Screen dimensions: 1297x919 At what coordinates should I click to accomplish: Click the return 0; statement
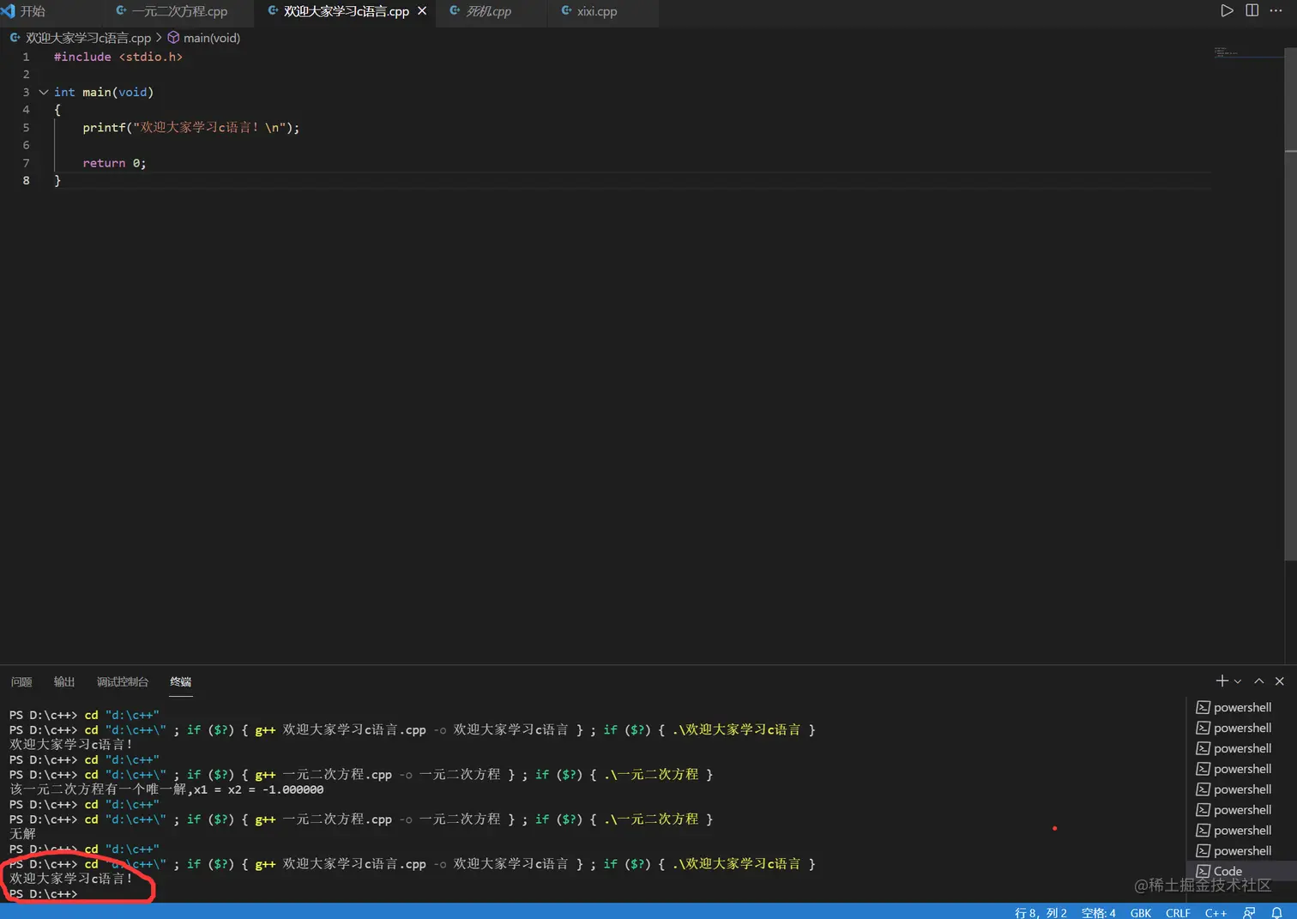coord(114,163)
